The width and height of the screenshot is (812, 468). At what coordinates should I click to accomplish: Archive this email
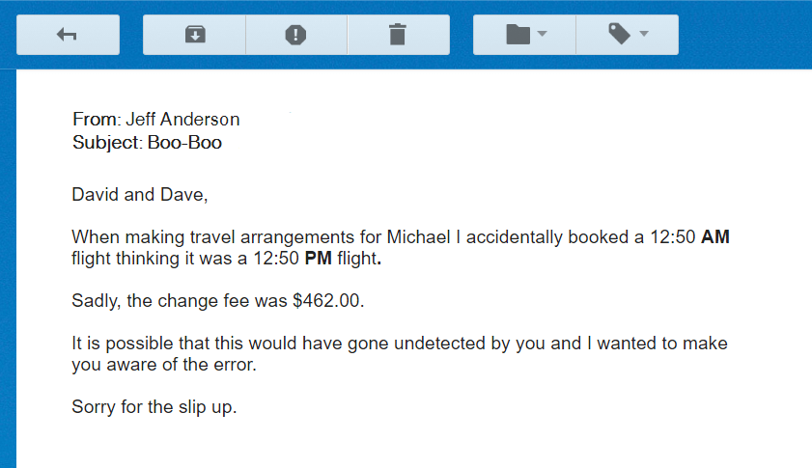pos(194,35)
